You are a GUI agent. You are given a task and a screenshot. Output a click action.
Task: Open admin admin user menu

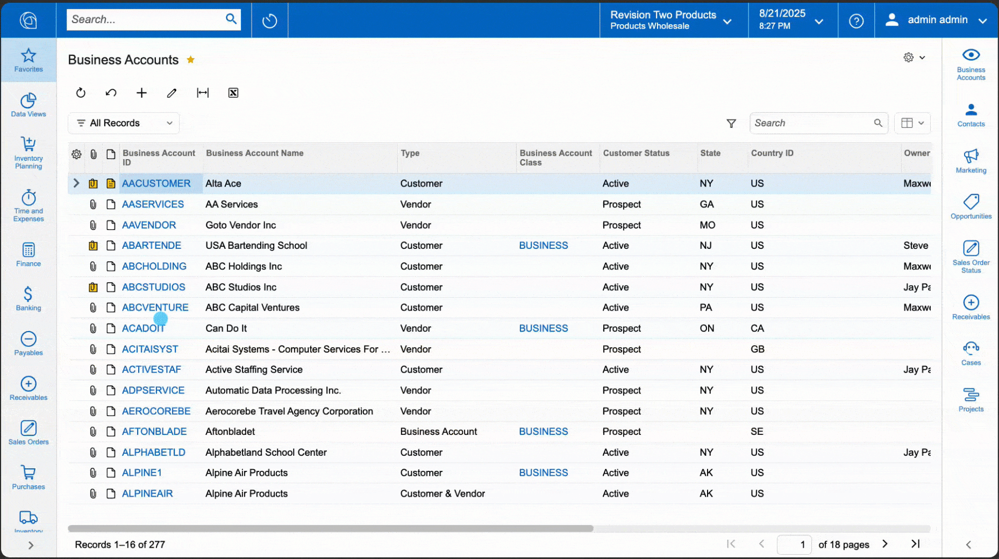(x=936, y=20)
